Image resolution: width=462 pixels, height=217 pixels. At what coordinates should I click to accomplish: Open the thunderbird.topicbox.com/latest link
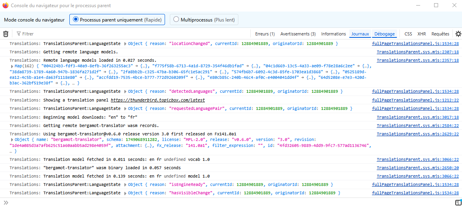coord(157,100)
